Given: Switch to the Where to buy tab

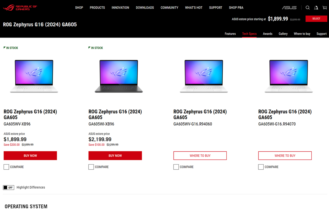Looking at the screenshot, I should [x=302, y=34].
